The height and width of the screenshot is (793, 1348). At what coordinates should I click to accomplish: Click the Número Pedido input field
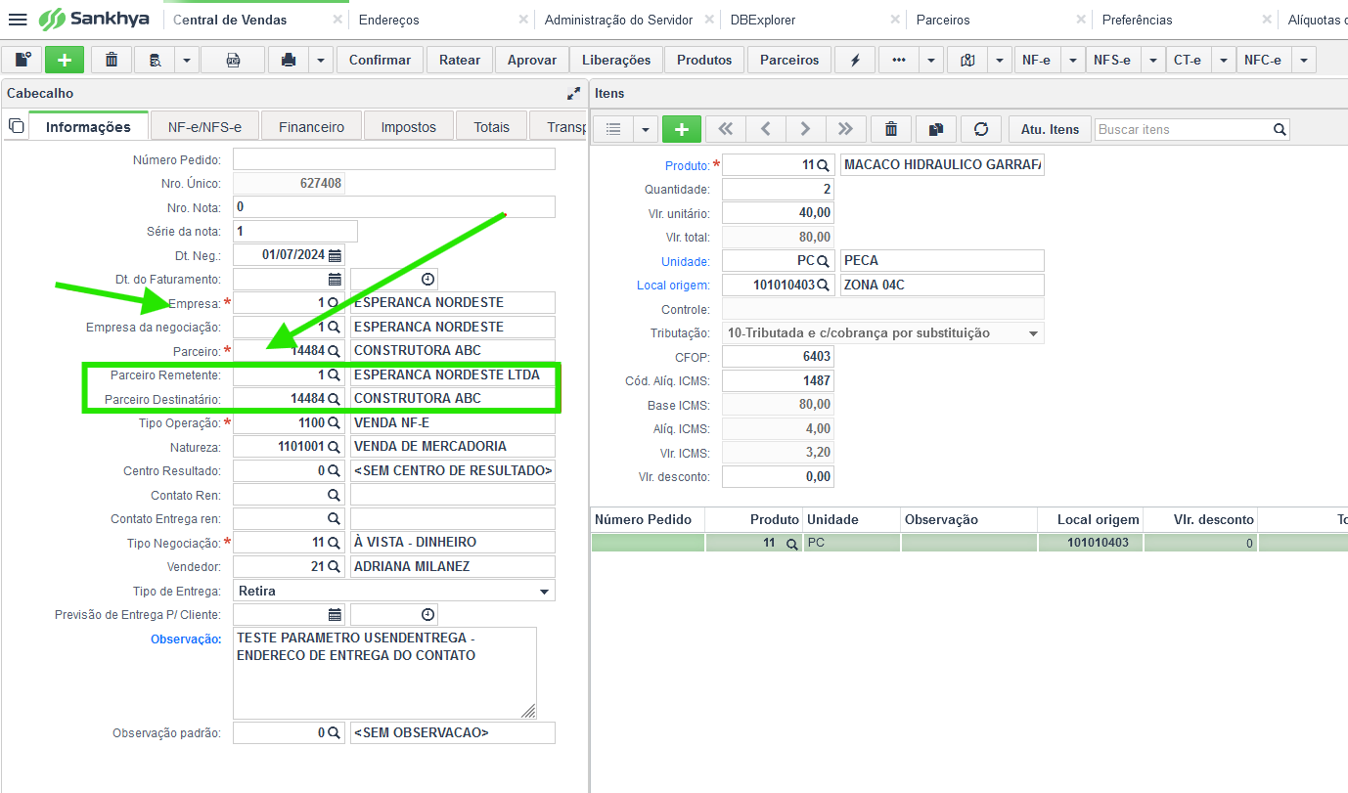[x=394, y=159]
